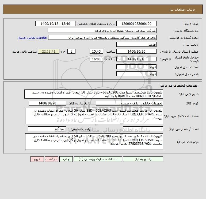Click the شرح کلی نیاز text box

[94, 94]
